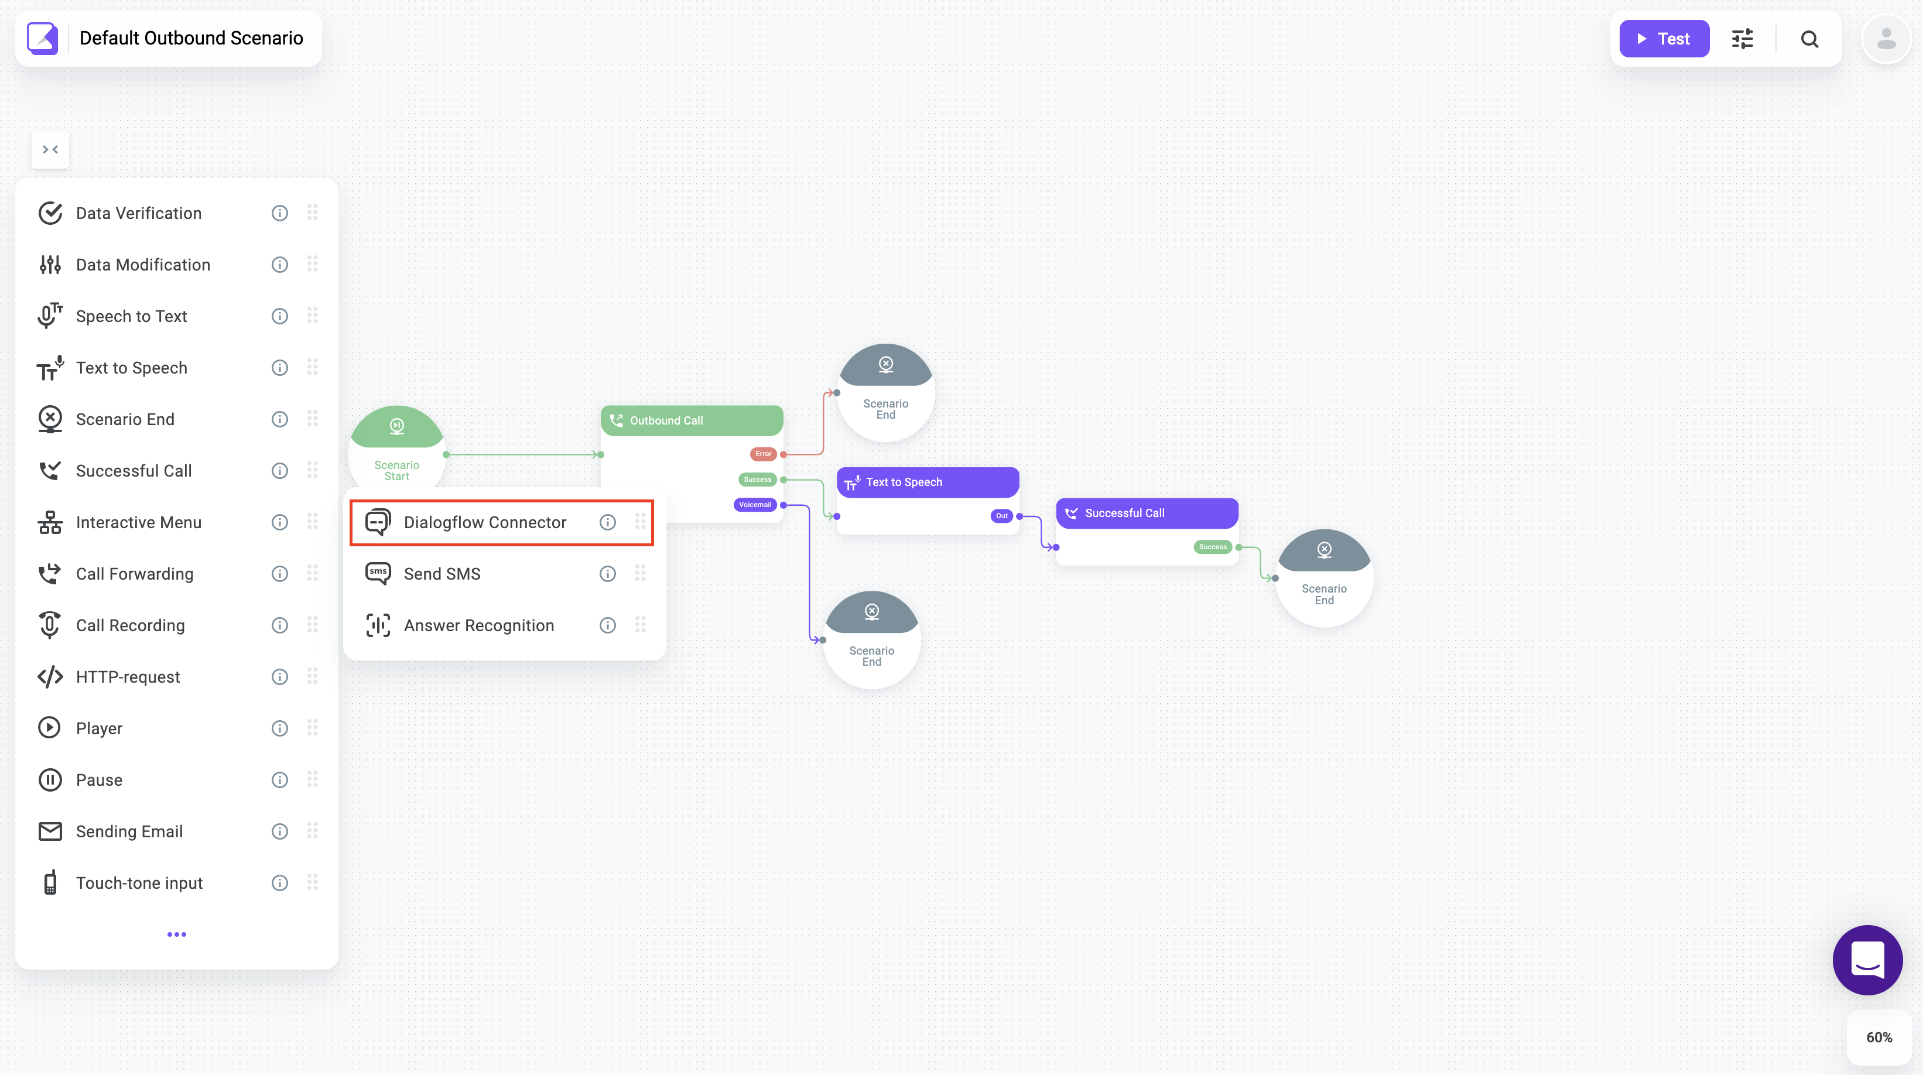
Task: Show info for Touch-tone input
Action: coord(280,883)
